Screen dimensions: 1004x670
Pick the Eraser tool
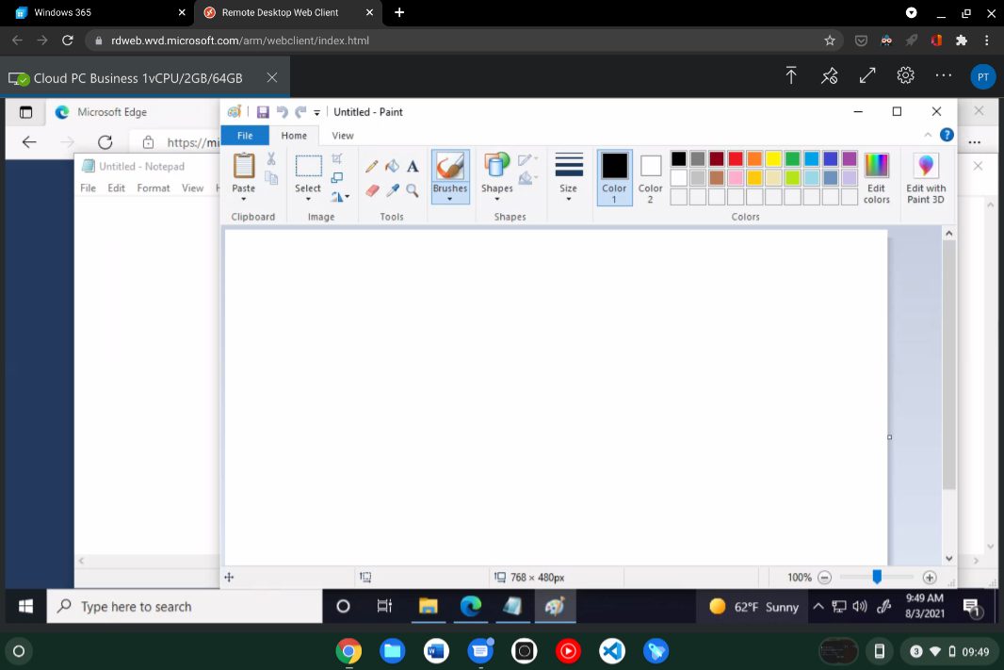tap(372, 190)
